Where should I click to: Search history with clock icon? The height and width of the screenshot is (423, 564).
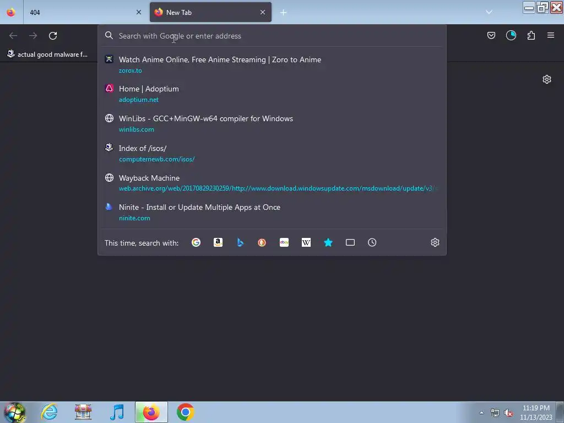372,242
